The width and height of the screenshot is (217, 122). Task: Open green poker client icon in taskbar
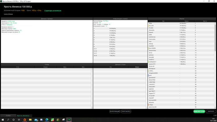pos(69,120)
